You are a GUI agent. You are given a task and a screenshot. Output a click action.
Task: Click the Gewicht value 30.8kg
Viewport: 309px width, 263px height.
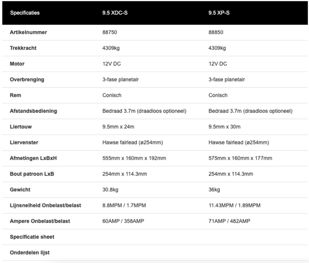click(x=111, y=189)
